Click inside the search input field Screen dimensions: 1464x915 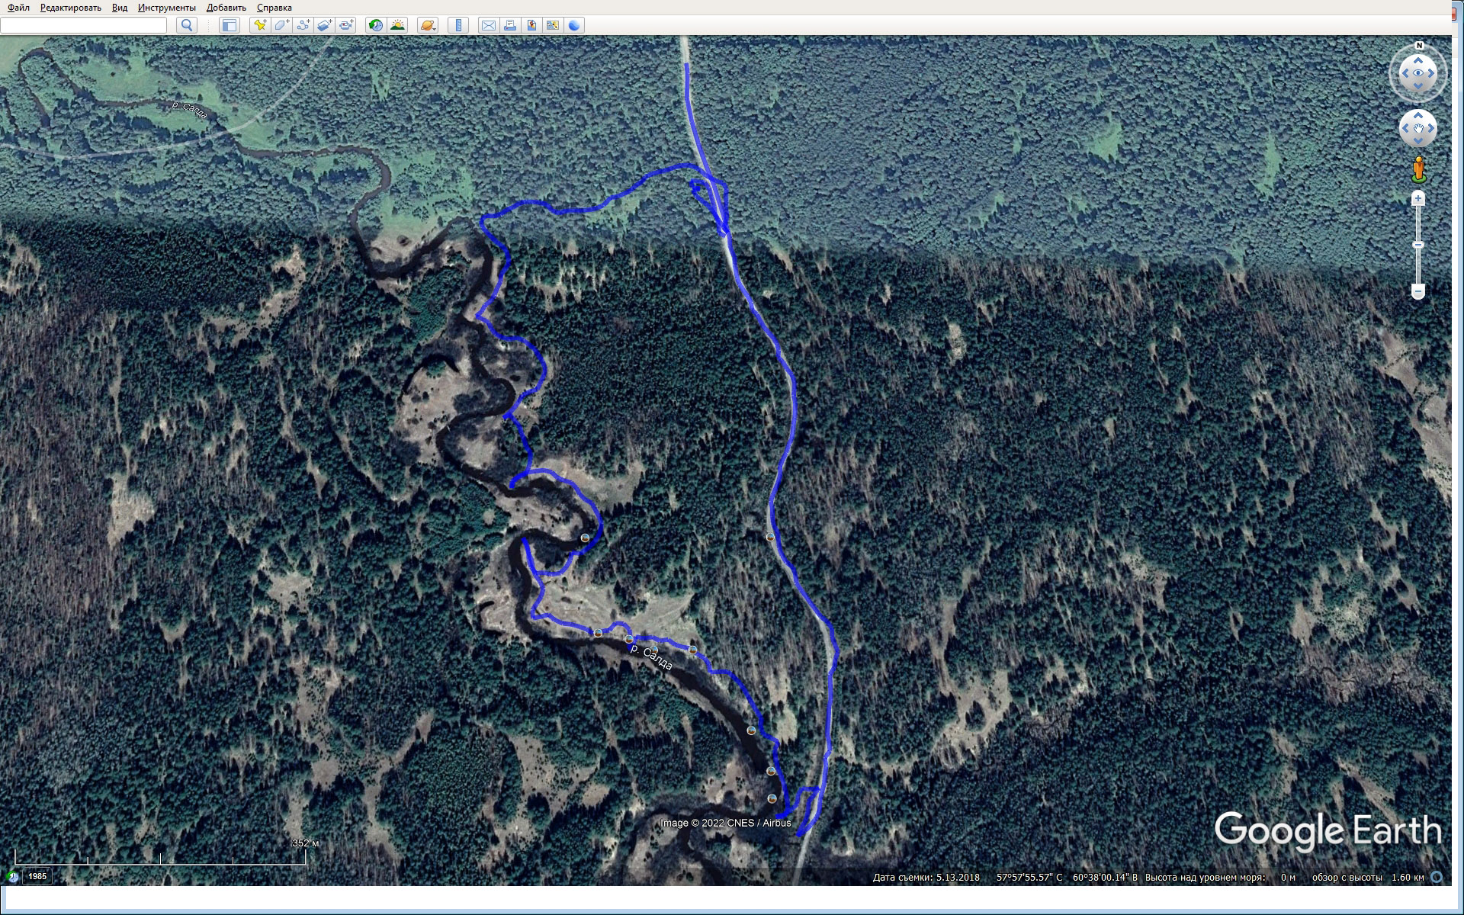pos(84,25)
